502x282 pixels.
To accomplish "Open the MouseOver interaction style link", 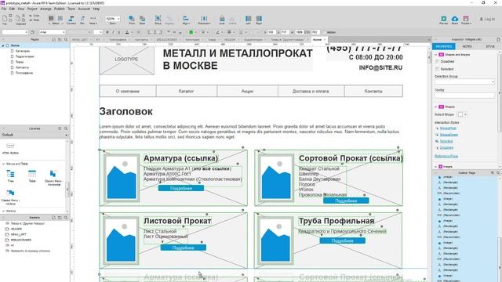I will [448, 128].
